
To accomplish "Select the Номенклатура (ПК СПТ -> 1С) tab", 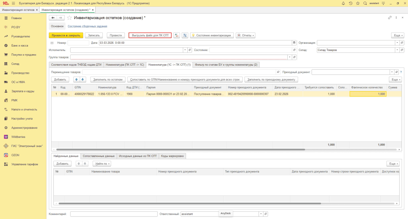I will tap(125, 65).
